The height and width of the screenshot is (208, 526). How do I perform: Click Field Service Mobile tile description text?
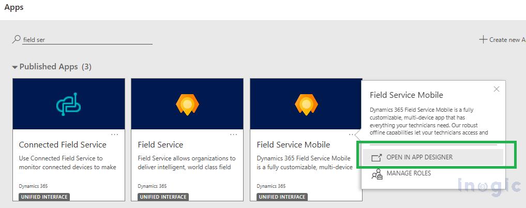click(305, 162)
